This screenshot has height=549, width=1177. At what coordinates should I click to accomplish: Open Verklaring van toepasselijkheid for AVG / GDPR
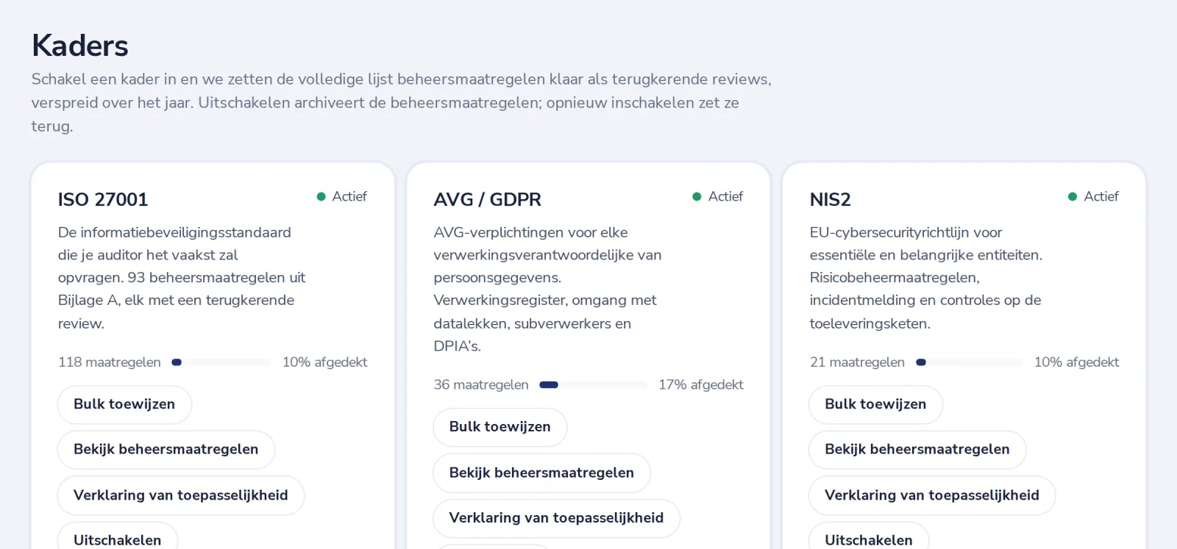click(x=557, y=518)
